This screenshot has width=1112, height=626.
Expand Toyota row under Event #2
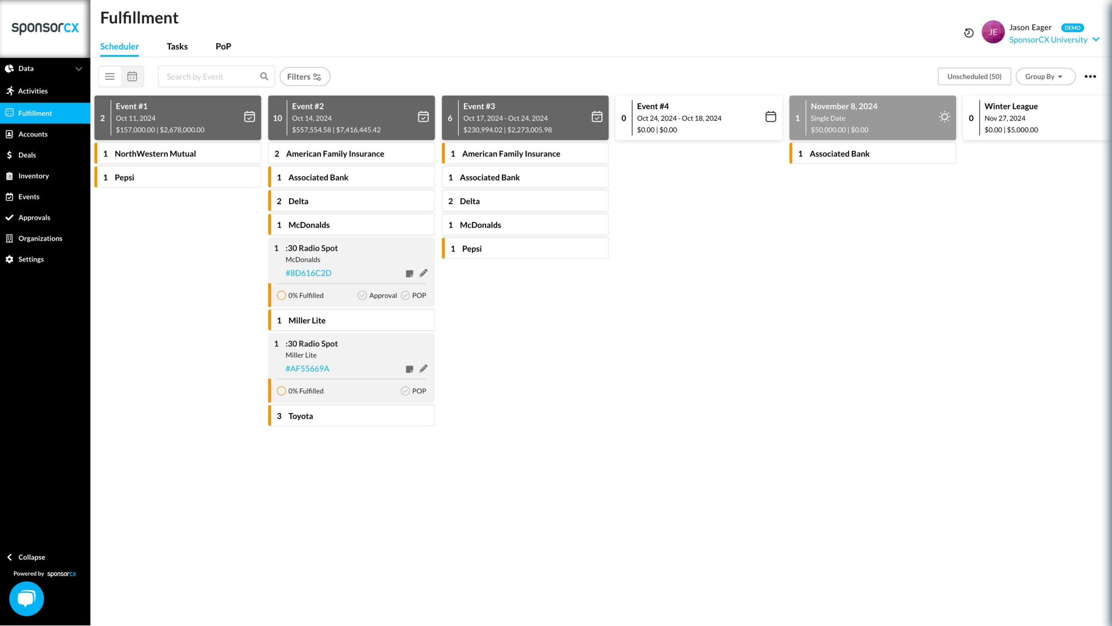[x=352, y=416]
